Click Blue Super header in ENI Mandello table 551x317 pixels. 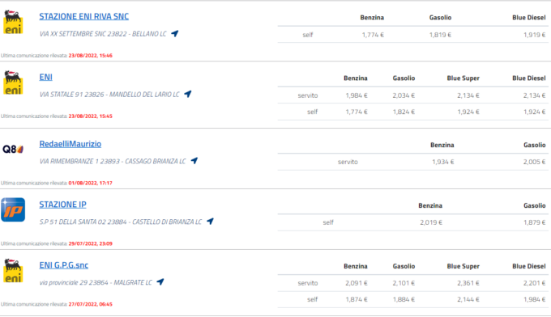point(463,78)
